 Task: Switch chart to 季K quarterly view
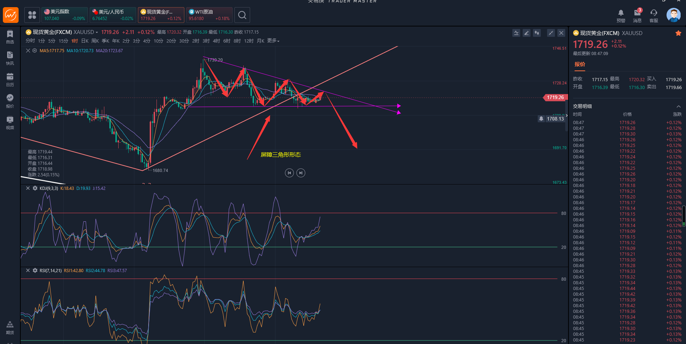pos(105,41)
